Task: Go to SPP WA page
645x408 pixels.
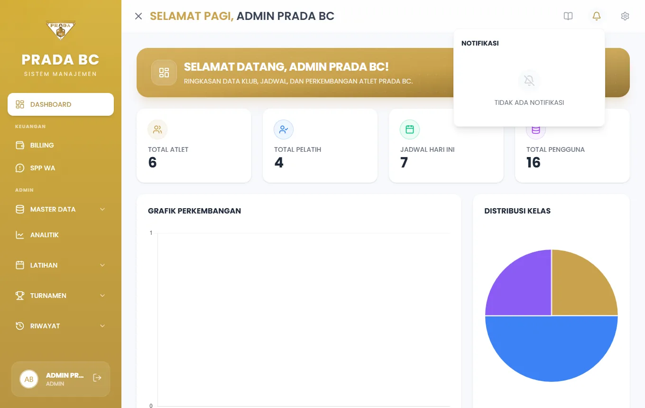Action: 61,168
